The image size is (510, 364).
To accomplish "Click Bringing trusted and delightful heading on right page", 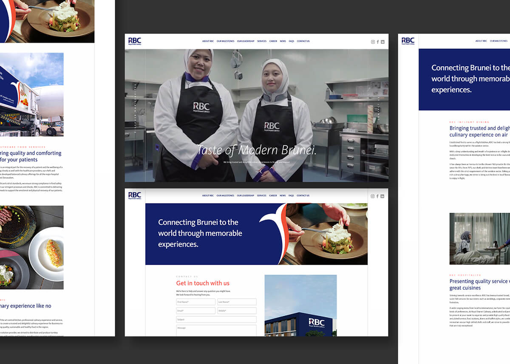I will tap(479, 131).
